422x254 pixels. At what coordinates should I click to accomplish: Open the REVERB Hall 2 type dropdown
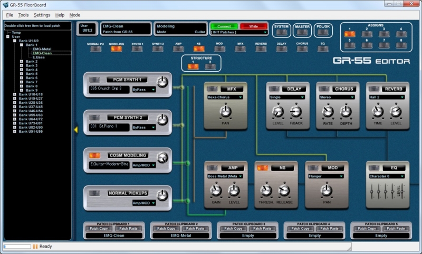(386, 97)
